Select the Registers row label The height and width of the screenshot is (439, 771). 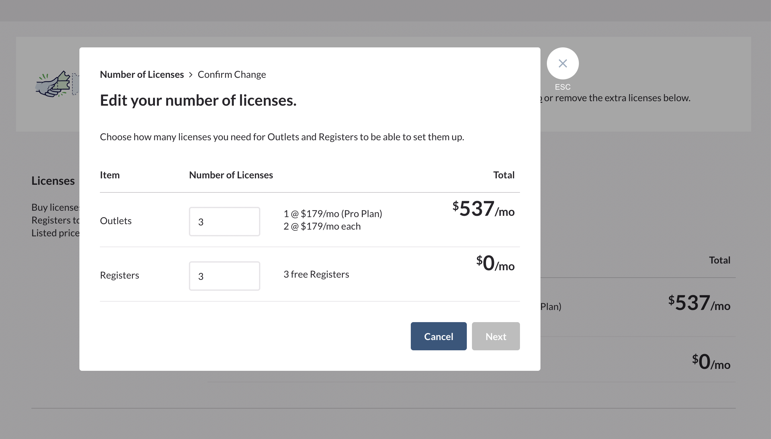pos(120,275)
